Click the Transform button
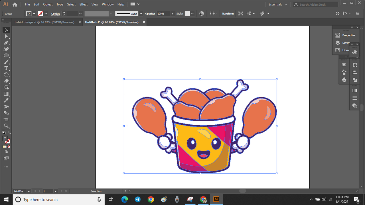 228,14
